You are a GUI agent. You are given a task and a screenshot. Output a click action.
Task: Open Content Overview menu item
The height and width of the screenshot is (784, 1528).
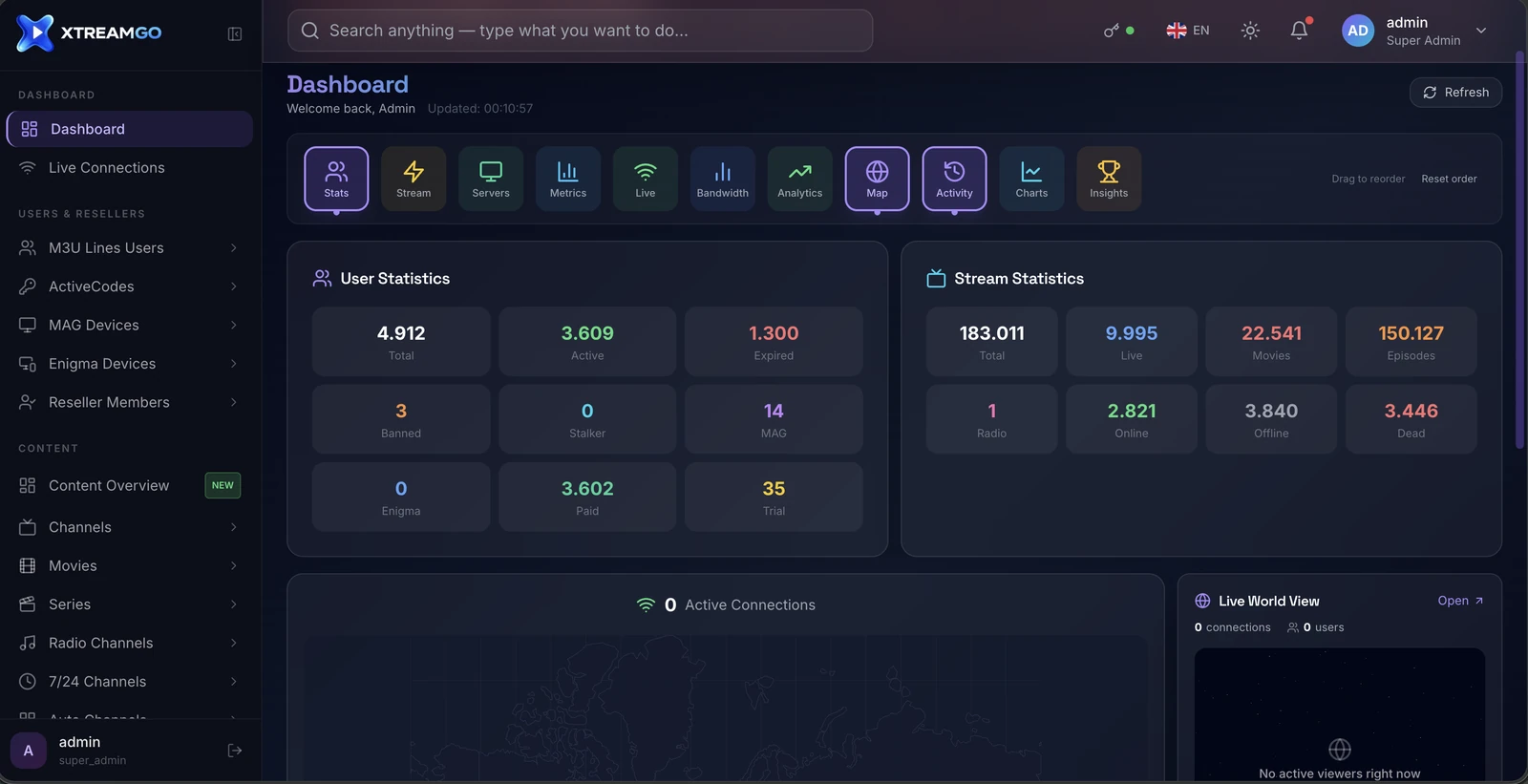coord(130,486)
